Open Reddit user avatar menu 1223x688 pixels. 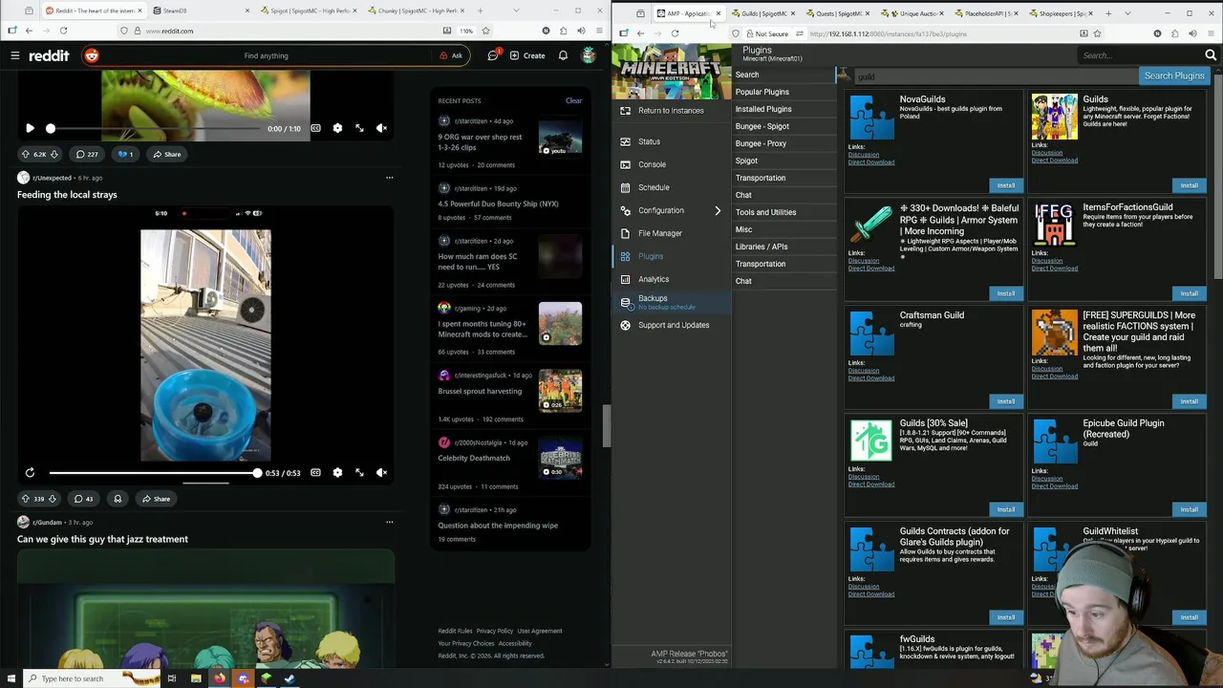(589, 55)
